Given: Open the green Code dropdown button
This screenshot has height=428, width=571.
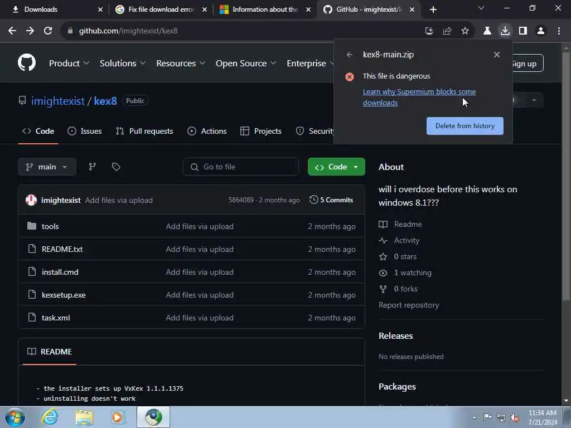Looking at the screenshot, I should click(x=336, y=167).
